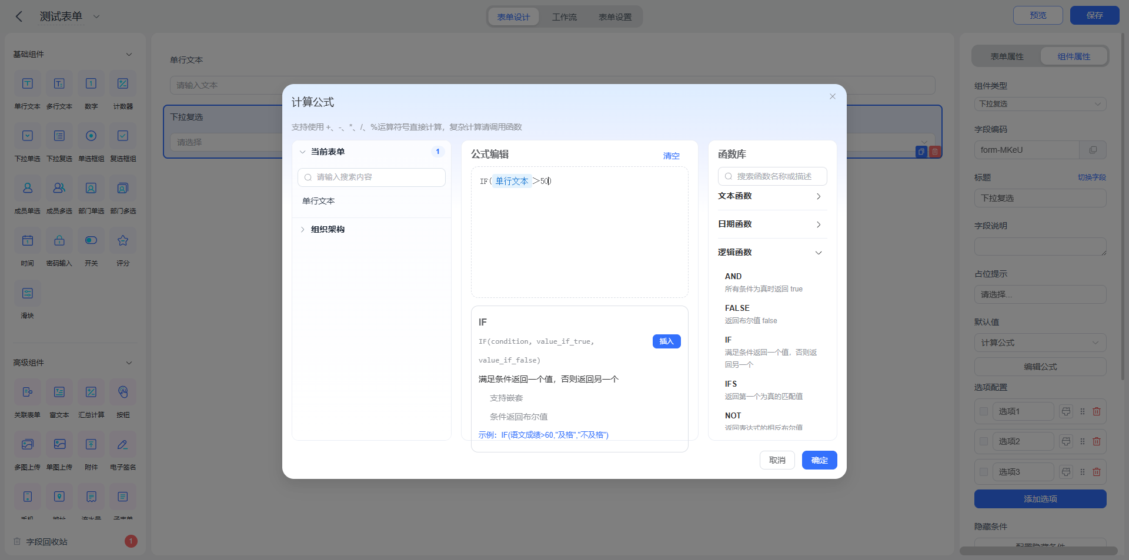Clear the formula with 清空
The width and height of the screenshot is (1129, 560).
click(x=672, y=156)
